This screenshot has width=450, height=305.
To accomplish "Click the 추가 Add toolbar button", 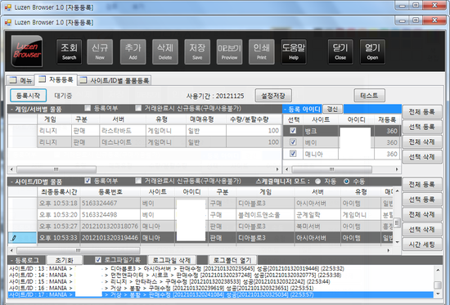I will (x=133, y=52).
